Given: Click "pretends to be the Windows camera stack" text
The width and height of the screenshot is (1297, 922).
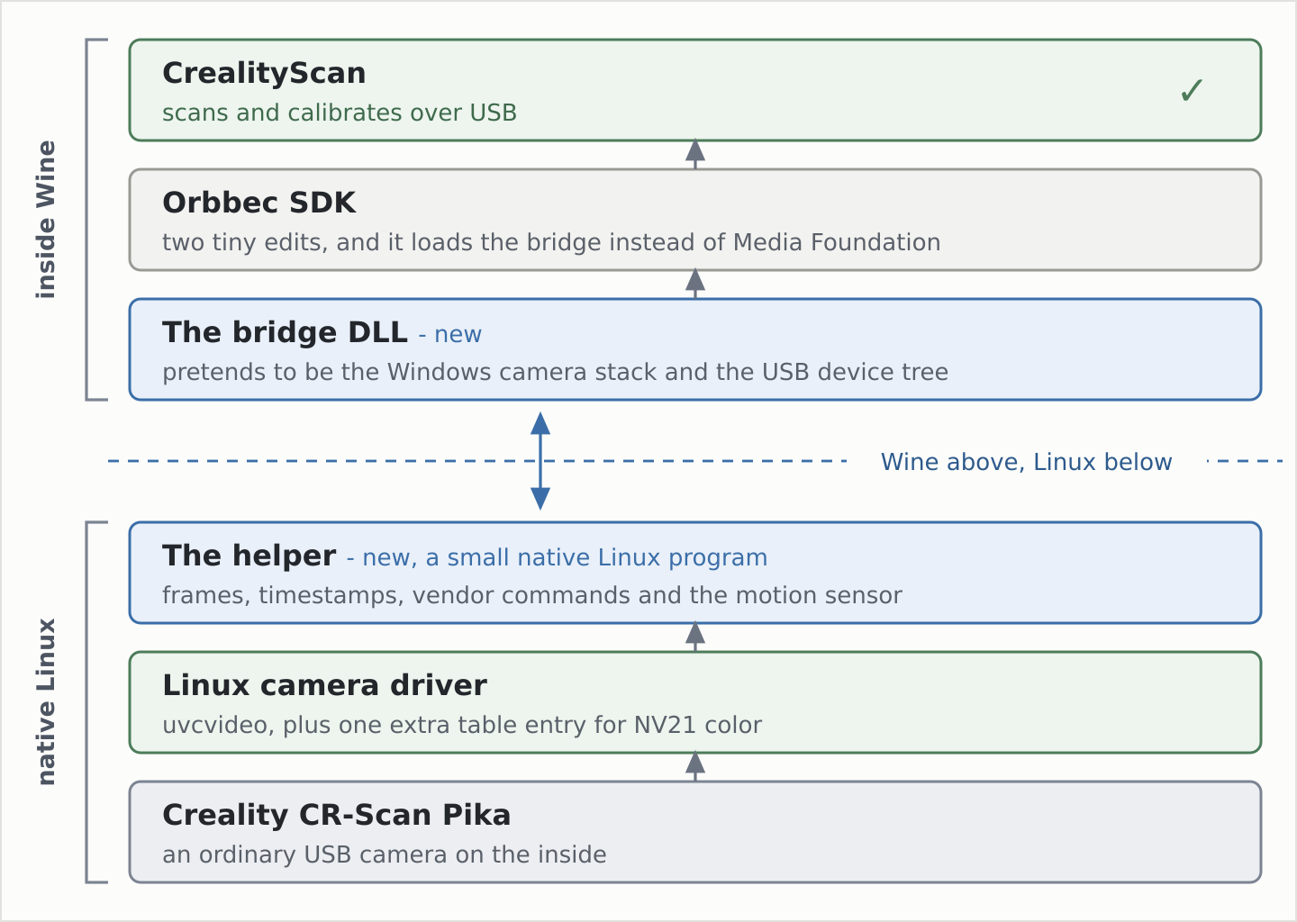Looking at the screenshot, I should coord(555,372).
